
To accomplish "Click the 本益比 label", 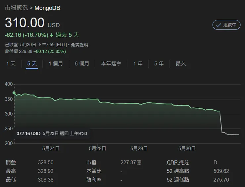I will 94,171.
